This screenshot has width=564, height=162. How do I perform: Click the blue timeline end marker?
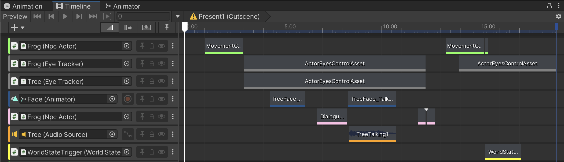tap(556, 27)
